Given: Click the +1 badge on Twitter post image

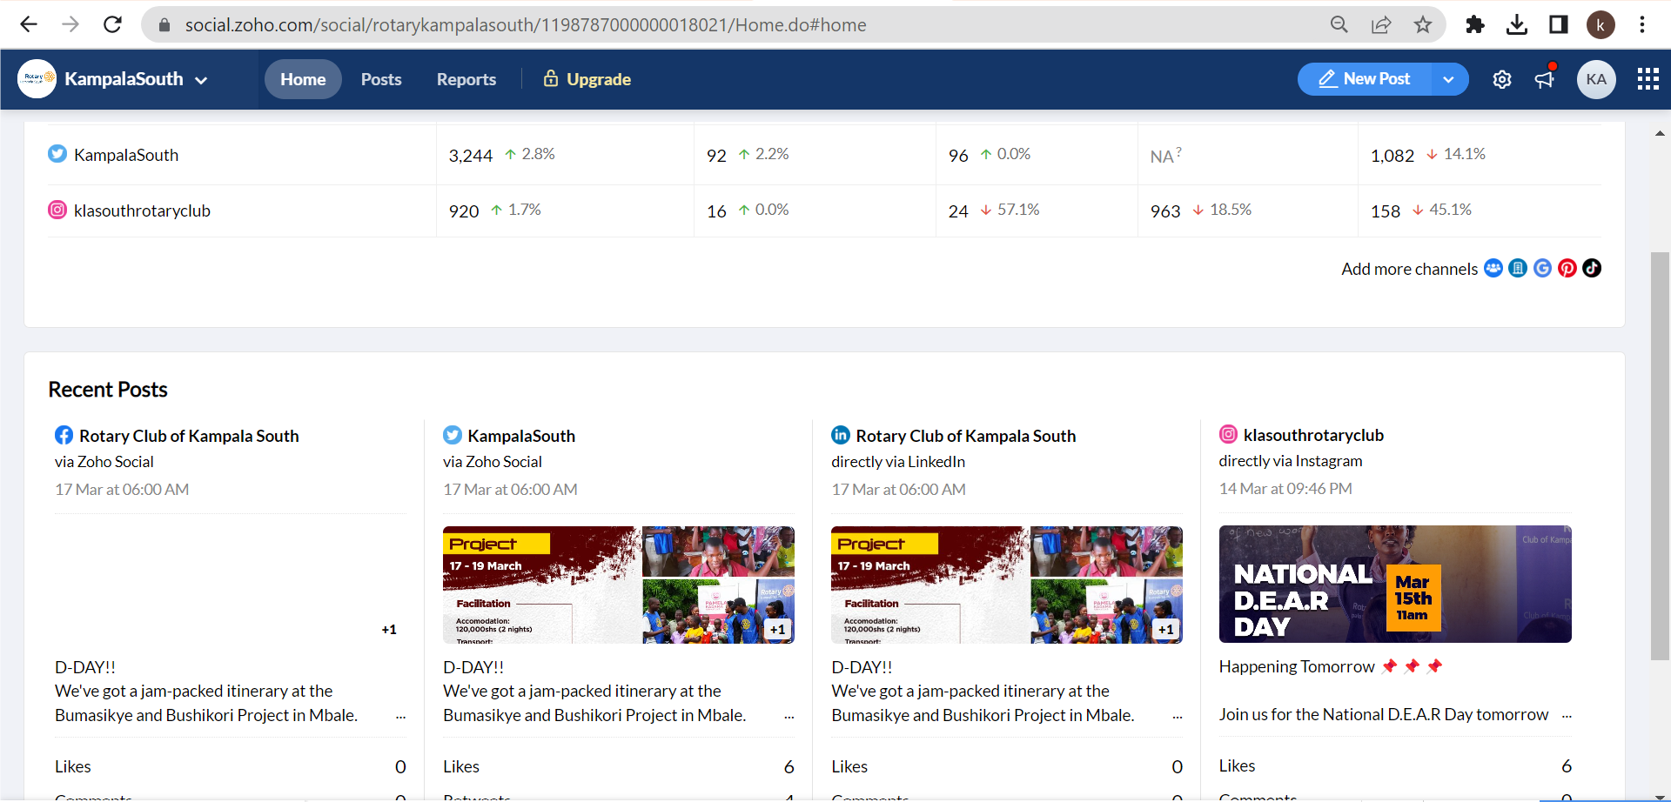Looking at the screenshot, I should coord(778,630).
